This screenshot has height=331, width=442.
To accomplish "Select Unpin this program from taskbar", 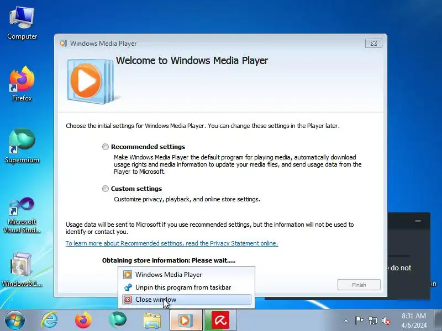I will (187, 287).
